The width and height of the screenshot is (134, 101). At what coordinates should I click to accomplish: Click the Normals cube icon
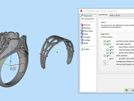click(82, 25)
